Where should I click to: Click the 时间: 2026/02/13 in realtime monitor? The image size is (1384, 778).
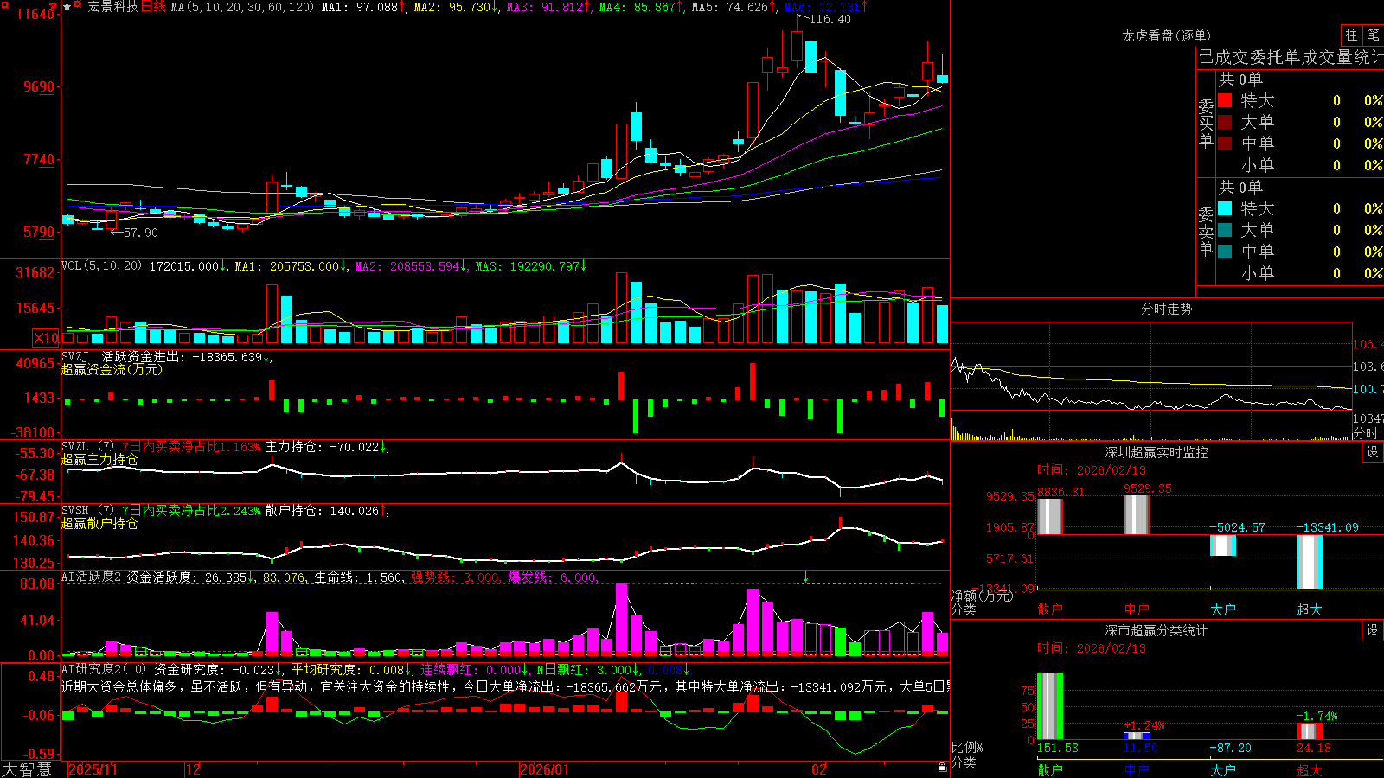(x=1091, y=470)
